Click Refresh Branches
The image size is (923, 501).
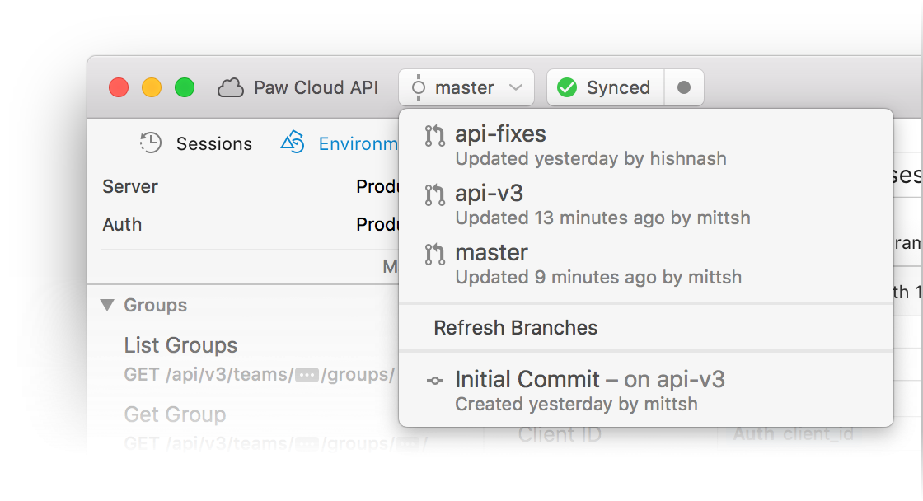click(516, 327)
